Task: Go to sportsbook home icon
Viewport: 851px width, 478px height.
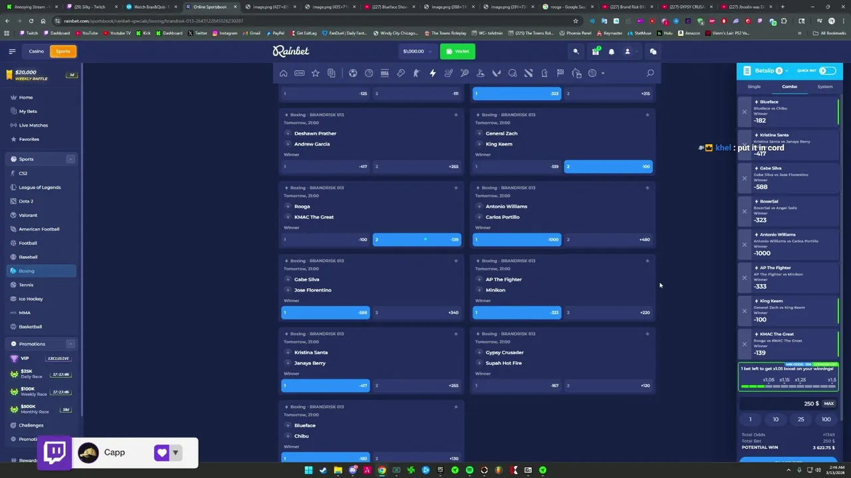Action: (283, 73)
